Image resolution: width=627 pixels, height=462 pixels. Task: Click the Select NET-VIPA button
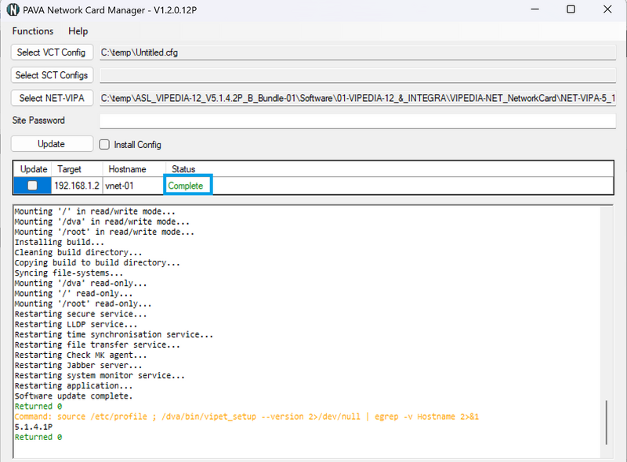(x=52, y=98)
